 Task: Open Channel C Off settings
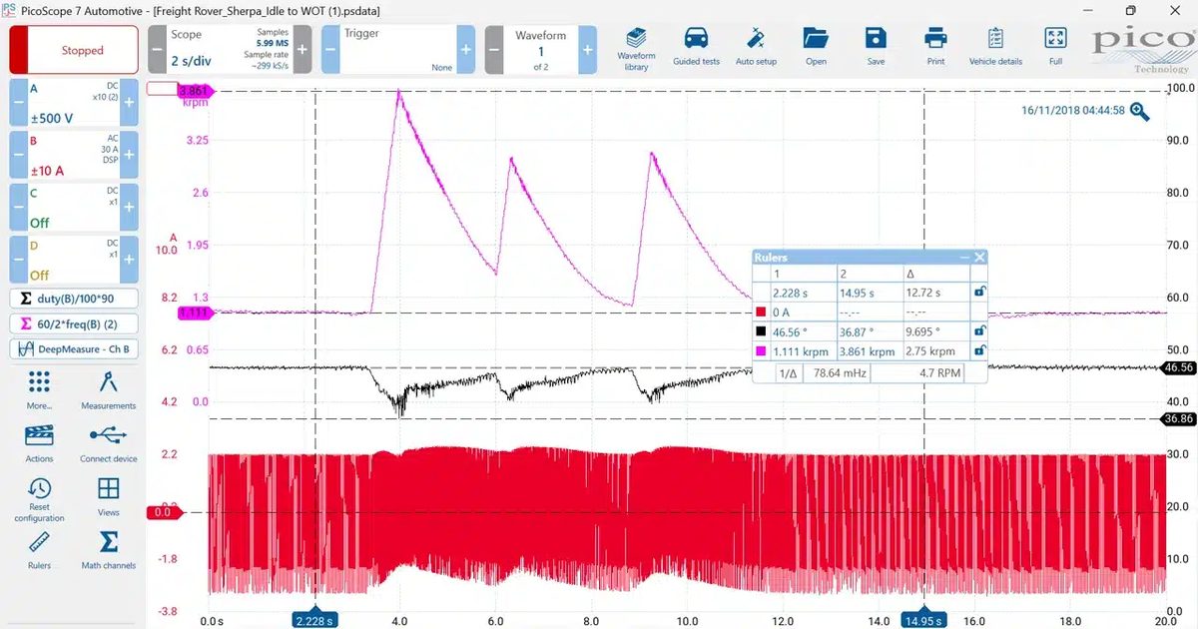pos(74,206)
